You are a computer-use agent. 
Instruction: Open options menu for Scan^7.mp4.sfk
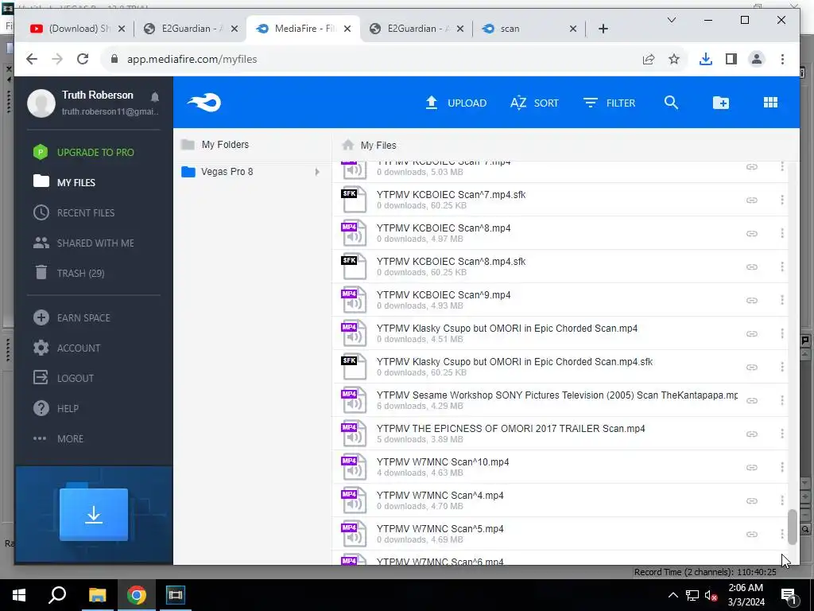pyautogui.click(x=782, y=200)
